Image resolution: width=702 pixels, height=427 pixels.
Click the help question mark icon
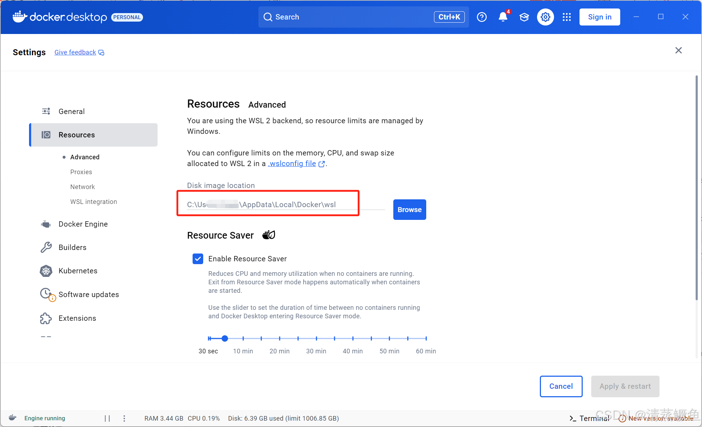click(x=481, y=17)
